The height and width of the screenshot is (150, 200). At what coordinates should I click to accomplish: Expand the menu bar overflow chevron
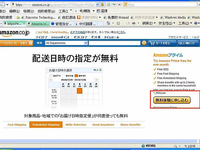(x=71, y=10)
